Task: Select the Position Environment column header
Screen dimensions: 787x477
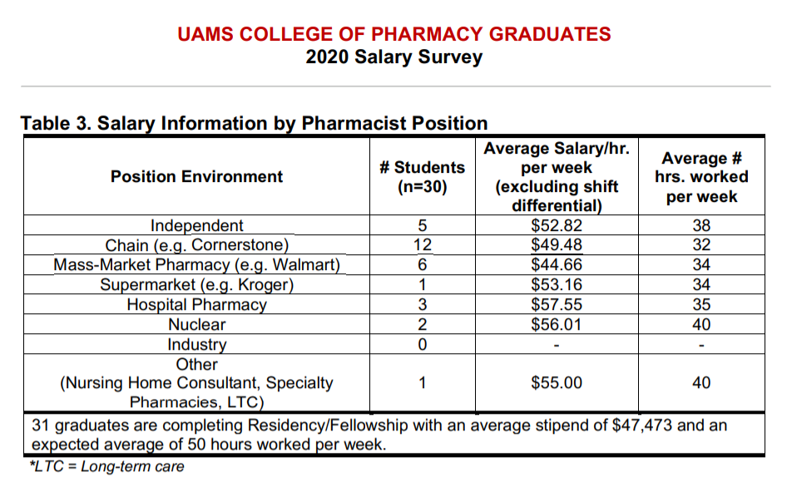Action: coord(196,176)
